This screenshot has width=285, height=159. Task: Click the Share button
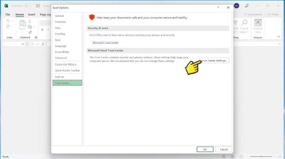click(x=273, y=14)
